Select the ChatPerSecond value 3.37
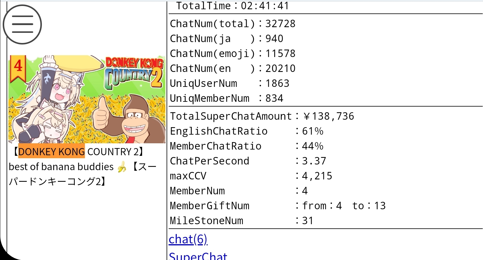 [x=314, y=161]
